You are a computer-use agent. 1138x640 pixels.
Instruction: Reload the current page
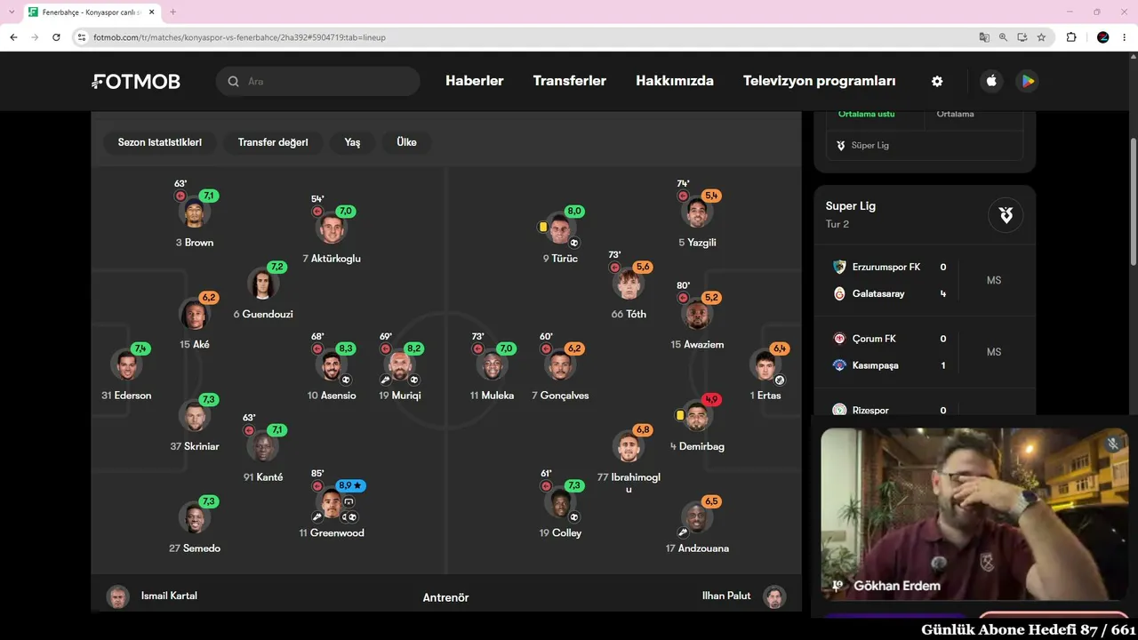[x=56, y=37]
